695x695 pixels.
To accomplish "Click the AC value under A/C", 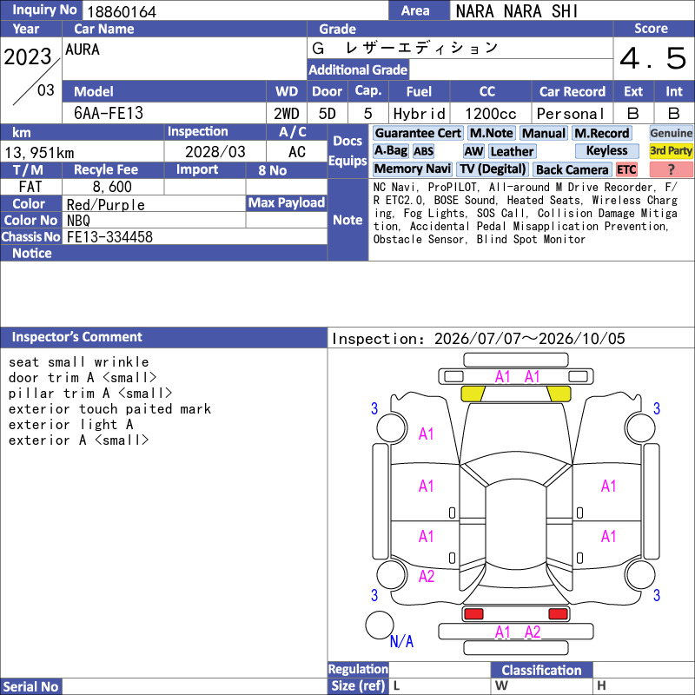I will (x=297, y=151).
